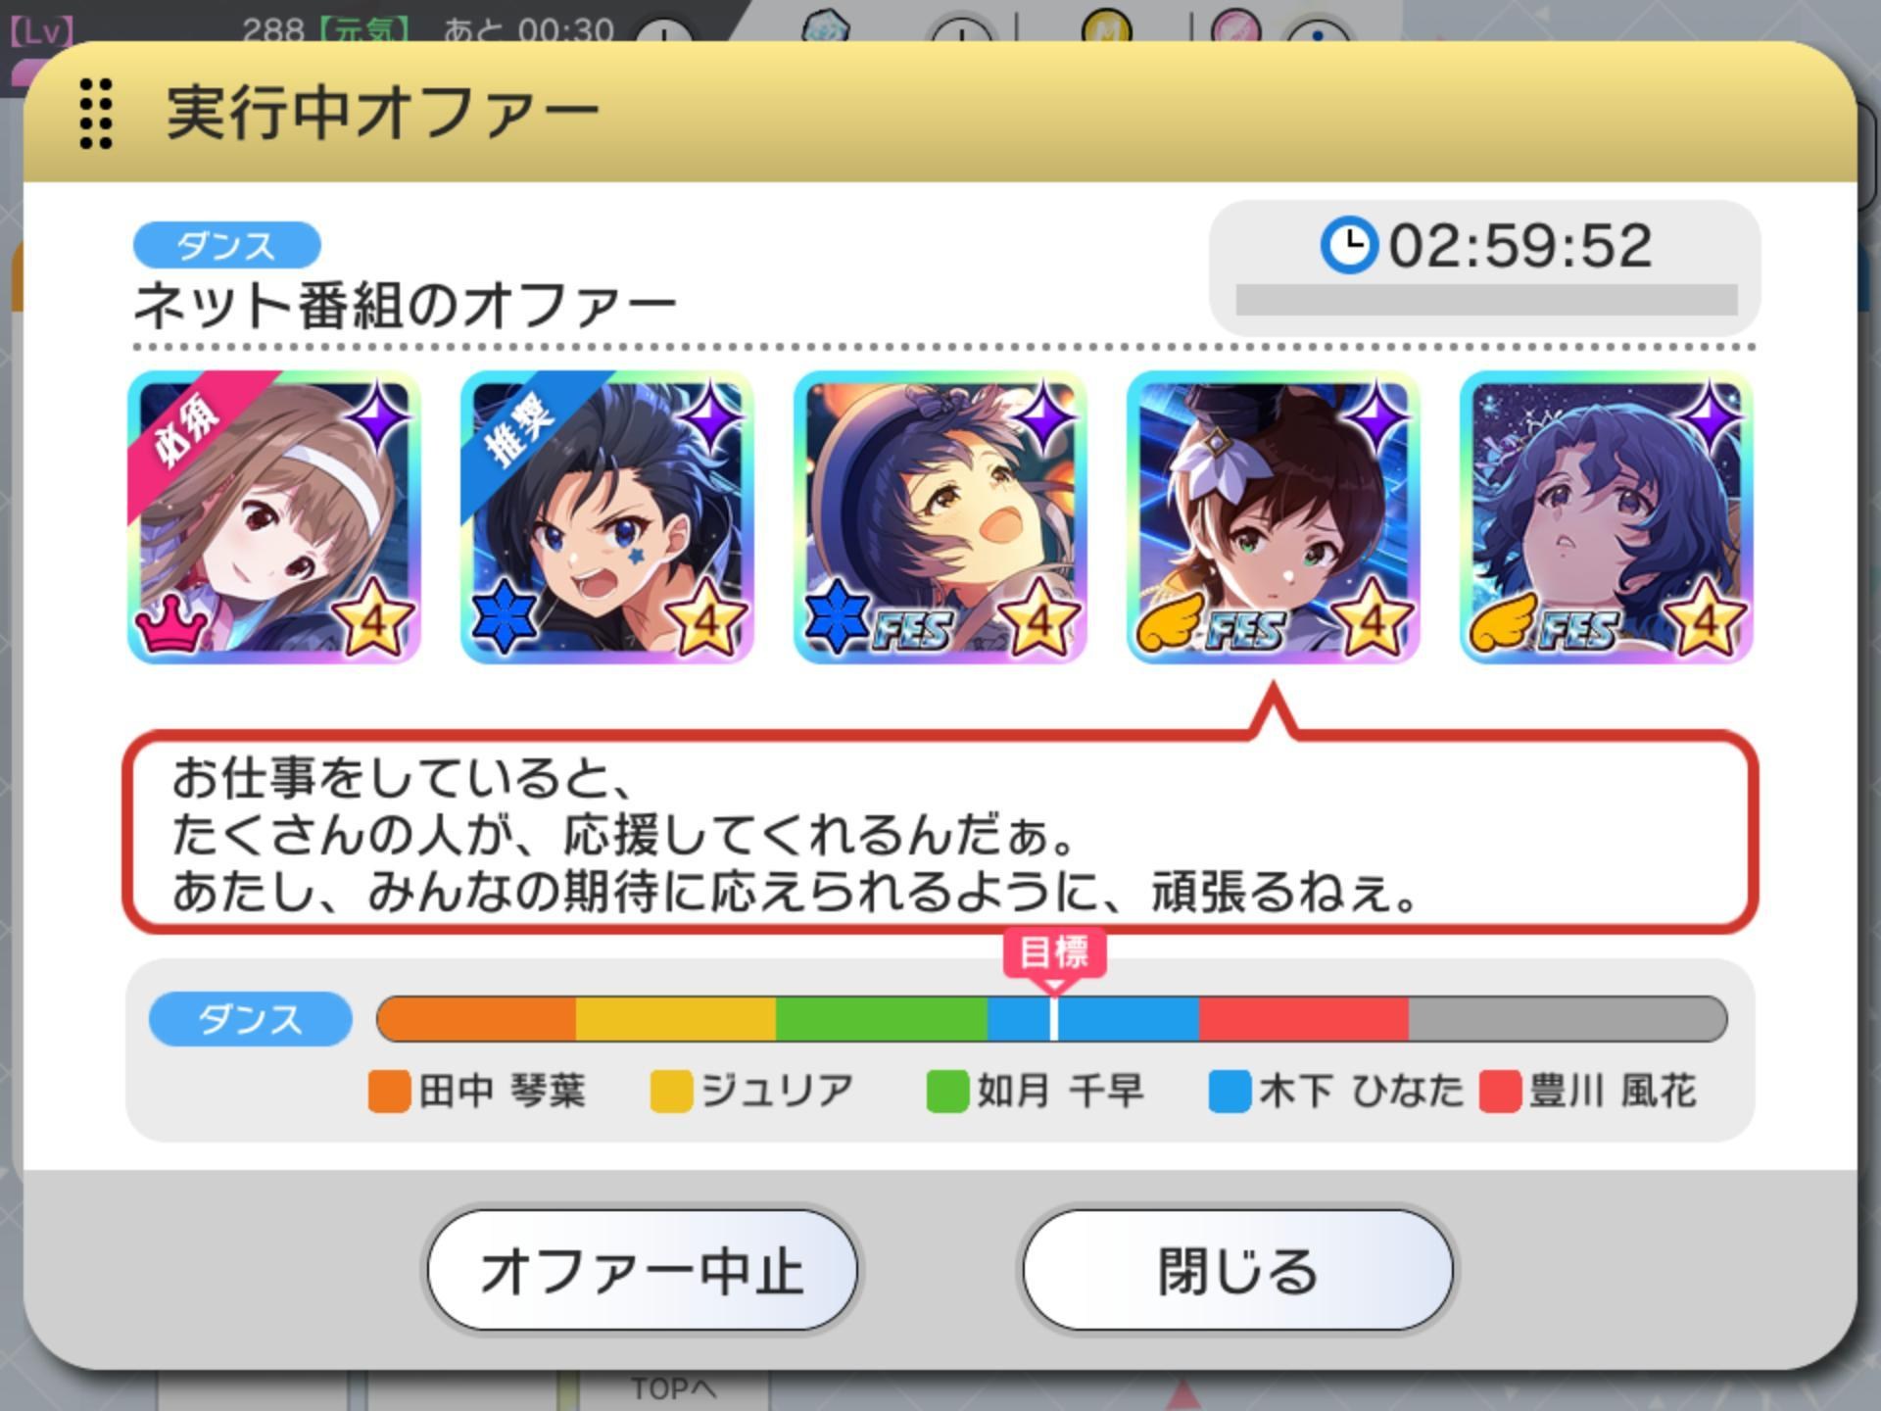1881x1411 pixels.
Task: Click the orange Tanaka Kotoha bar segment
Action: [x=477, y=1019]
